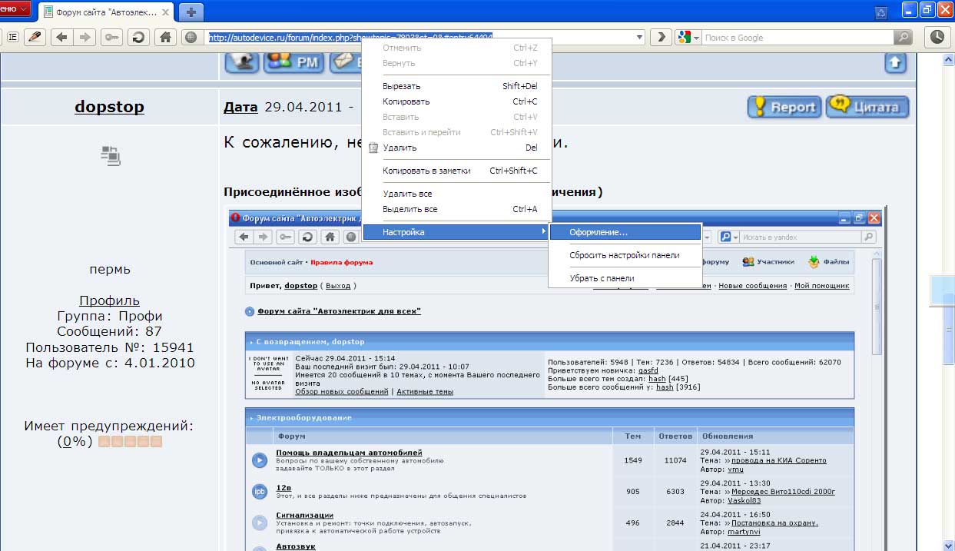
Task: Click the pencil edit icon in the toolbar
Action: pyautogui.click(x=35, y=37)
